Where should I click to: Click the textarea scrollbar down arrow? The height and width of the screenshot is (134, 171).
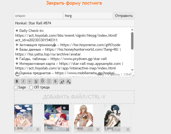pos(132,70)
